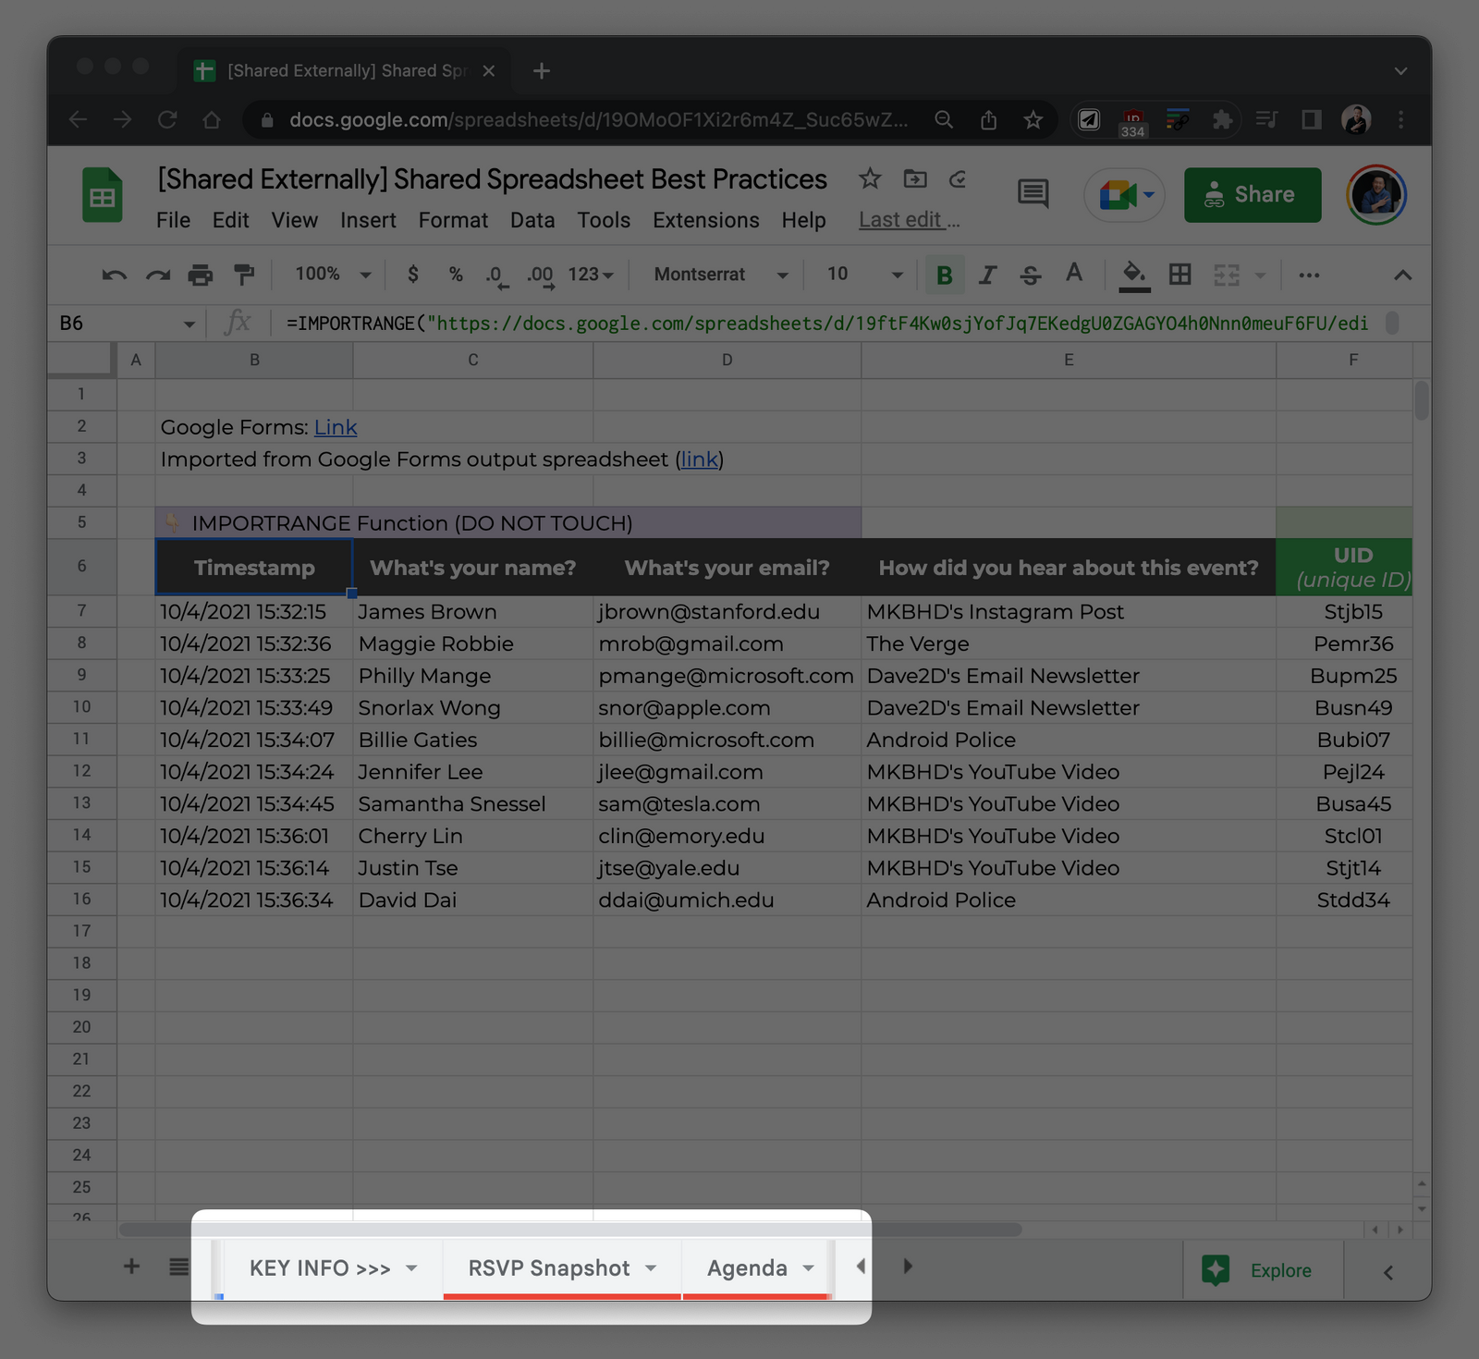Format value as currency
The height and width of the screenshot is (1359, 1479).
(x=412, y=275)
